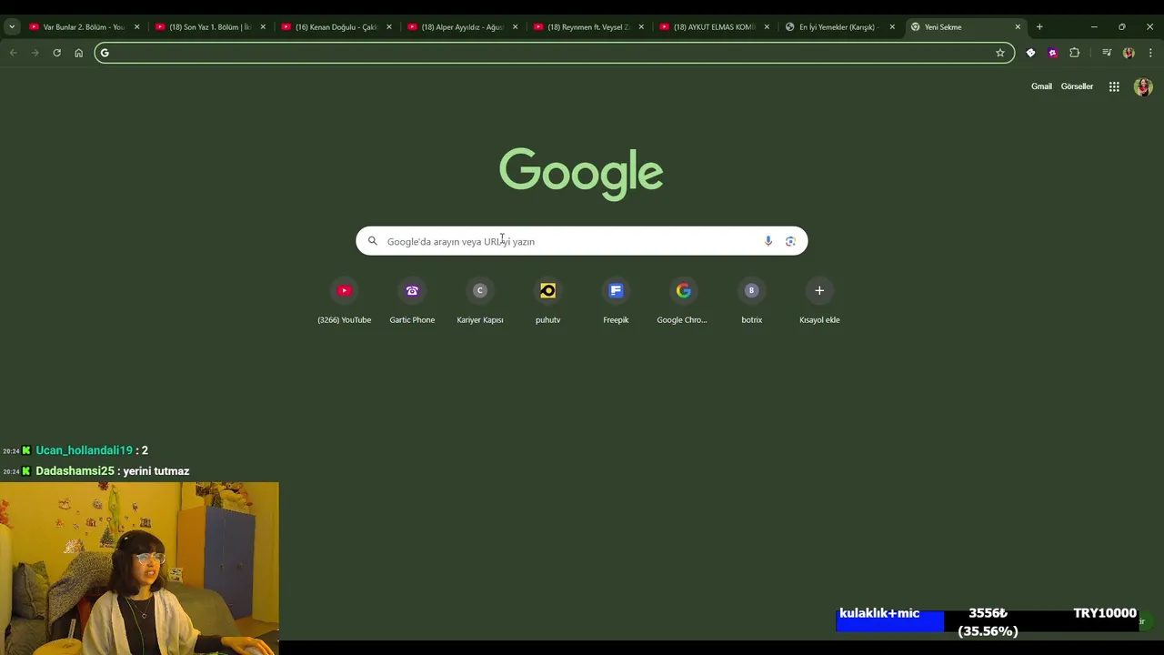
Task: Open the Kariyer Kapısı shortcut
Action: (x=480, y=302)
